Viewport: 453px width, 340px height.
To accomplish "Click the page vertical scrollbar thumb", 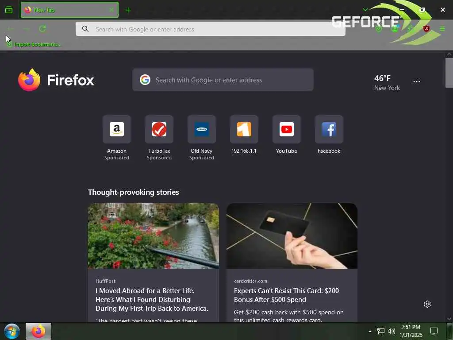I will 449,73.
